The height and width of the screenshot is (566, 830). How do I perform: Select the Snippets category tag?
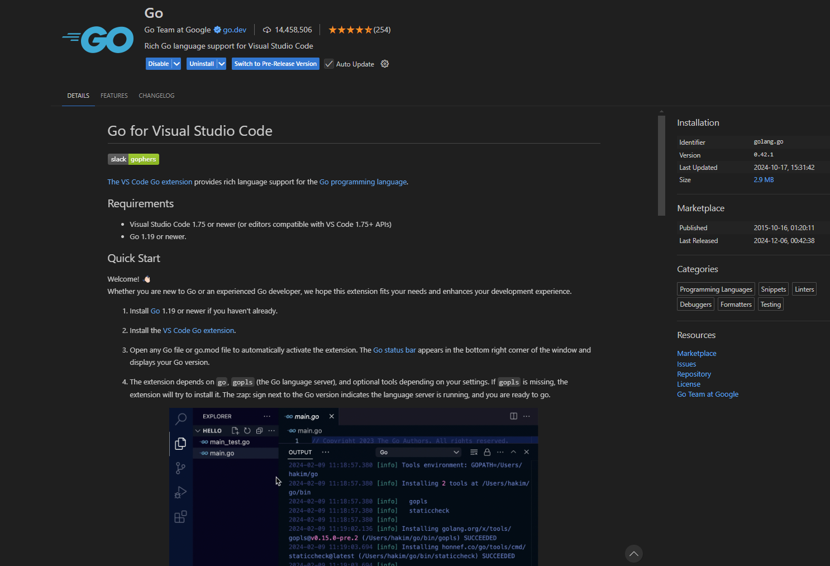[773, 289]
